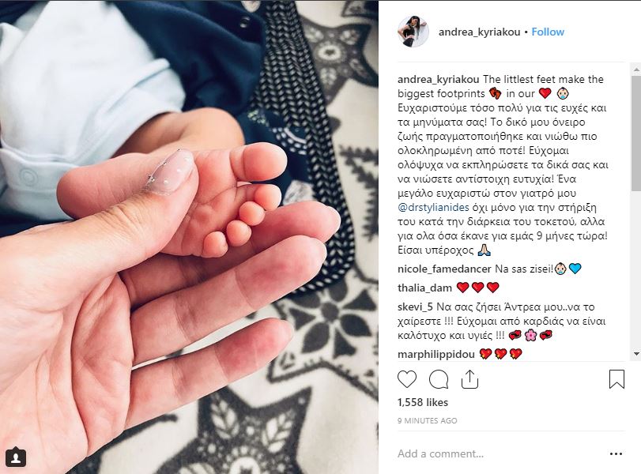Click the baby foot photo
The image size is (641, 474).
[x=189, y=237]
